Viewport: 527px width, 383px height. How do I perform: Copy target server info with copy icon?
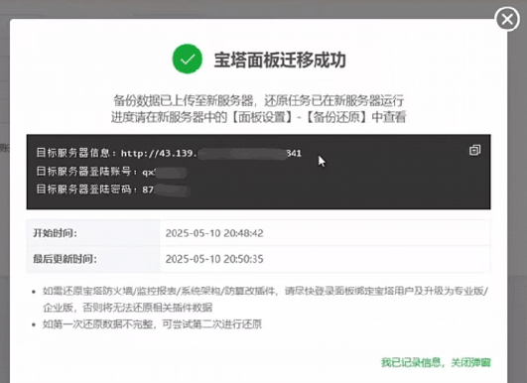click(x=474, y=150)
